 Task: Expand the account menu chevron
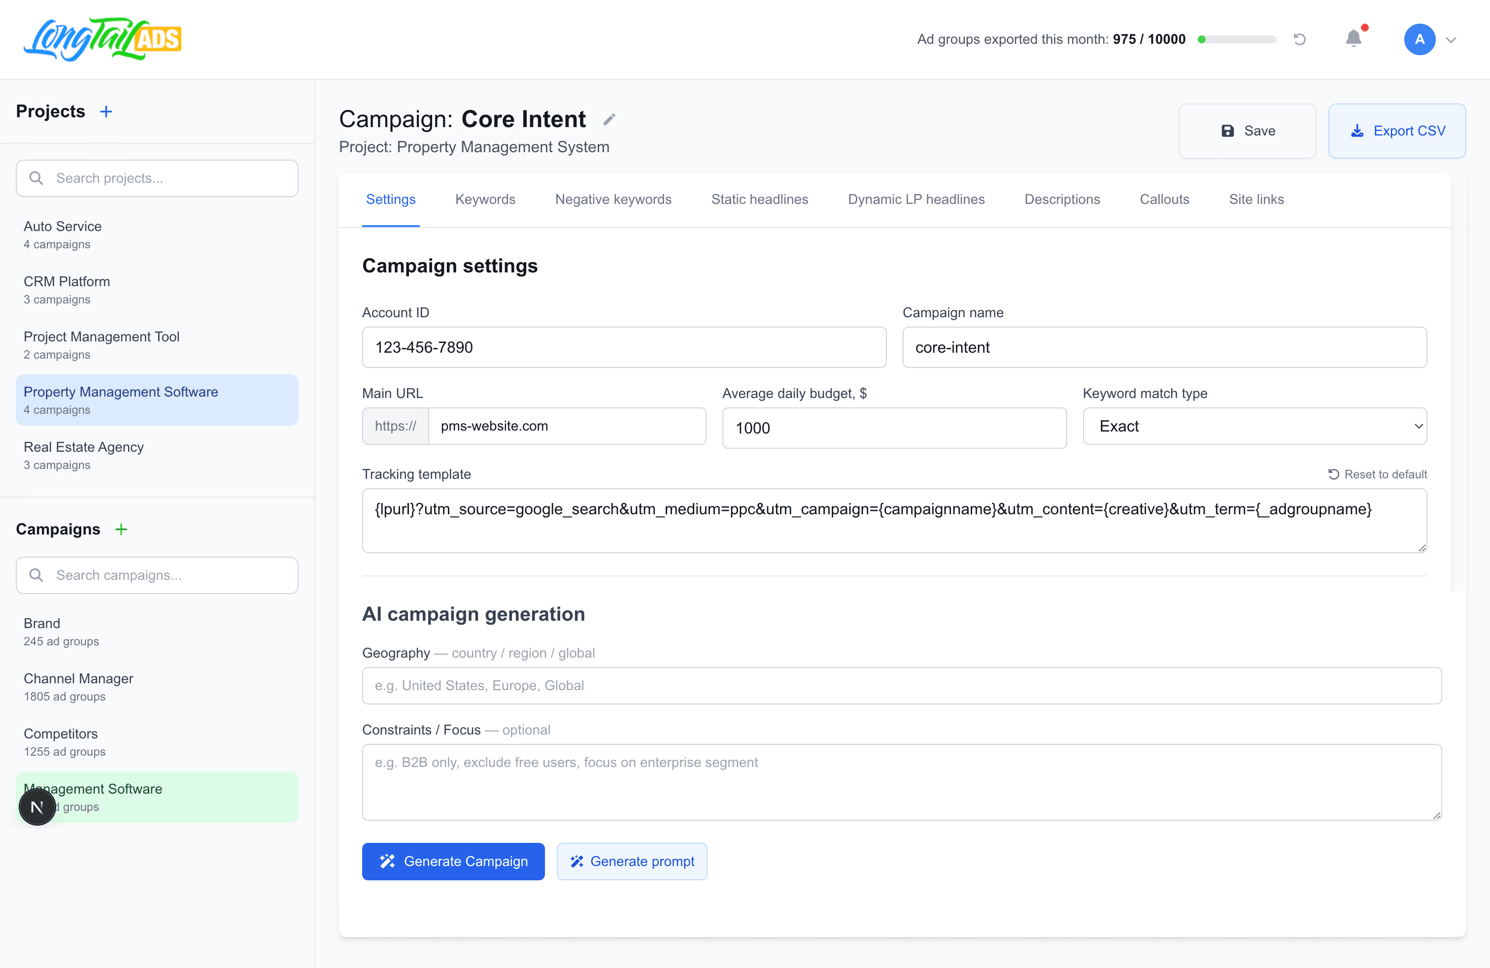1451,40
